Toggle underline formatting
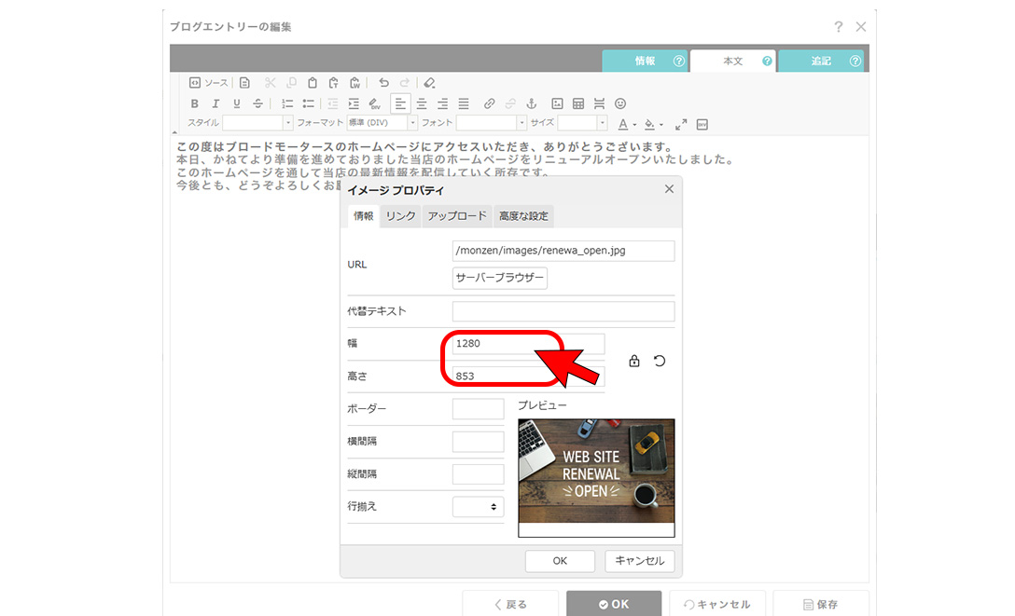 tap(236, 103)
